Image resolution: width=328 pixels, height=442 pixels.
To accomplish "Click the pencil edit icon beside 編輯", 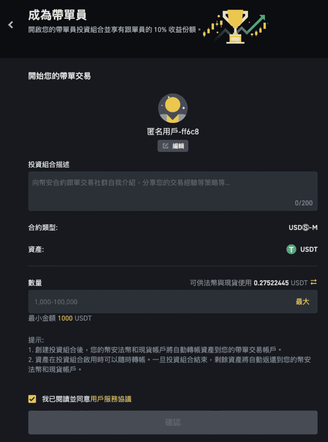I will point(166,146).
